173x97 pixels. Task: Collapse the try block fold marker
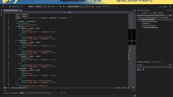point(8,20)
